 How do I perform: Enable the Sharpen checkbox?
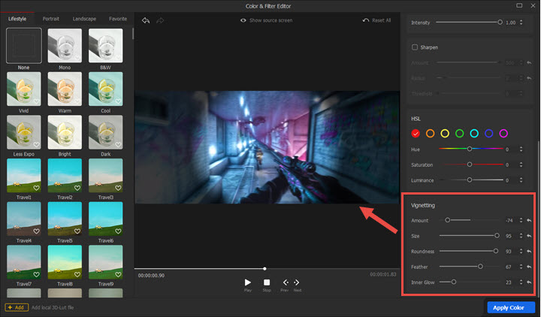pos(415,47)
